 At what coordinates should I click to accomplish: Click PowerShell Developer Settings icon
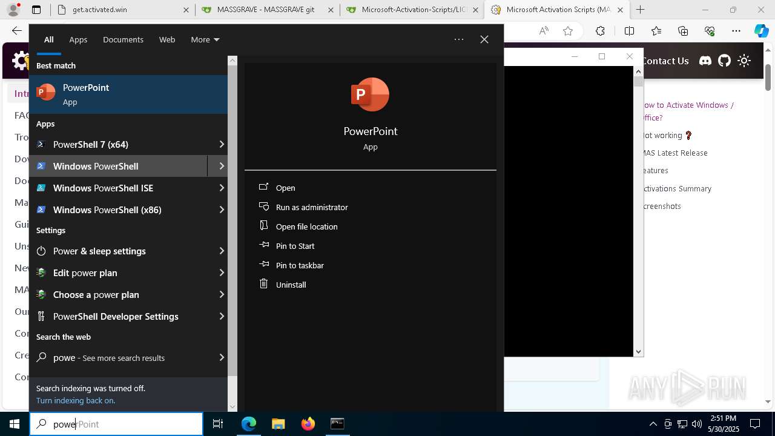(41, 316)
